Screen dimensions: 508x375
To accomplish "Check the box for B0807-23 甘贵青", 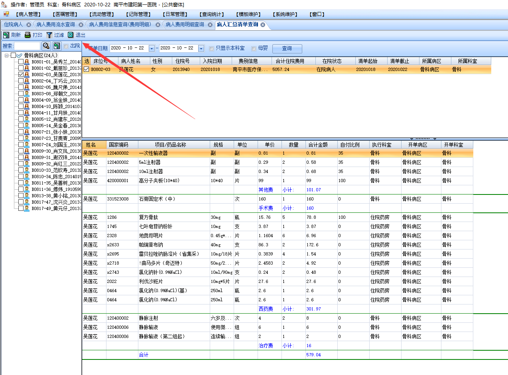I will click(21, 138).
